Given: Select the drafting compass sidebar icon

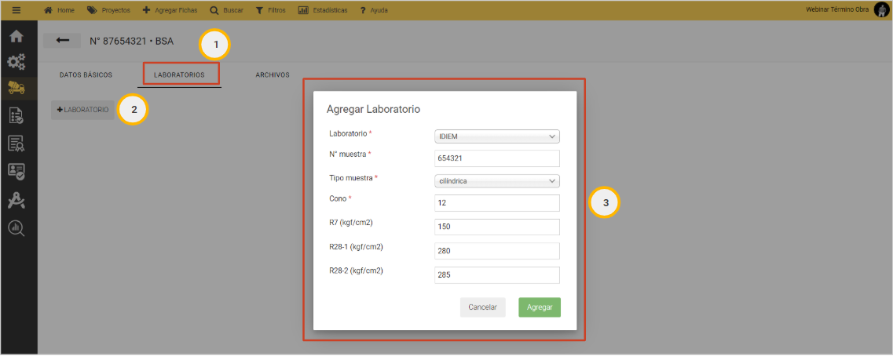Looking at the screenshot, I should 16,200.
